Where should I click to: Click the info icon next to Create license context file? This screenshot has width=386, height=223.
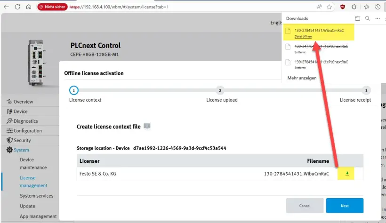click(147, 126)
